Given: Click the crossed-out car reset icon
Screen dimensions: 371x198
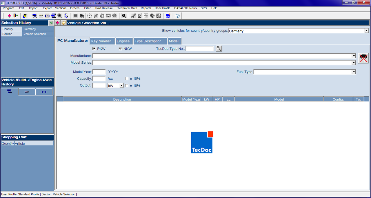Looking at the screenshot, I should coord(363,58).
